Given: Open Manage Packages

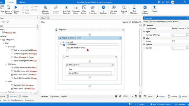Looking at the screenshot, I should click(x=45, y=10).
